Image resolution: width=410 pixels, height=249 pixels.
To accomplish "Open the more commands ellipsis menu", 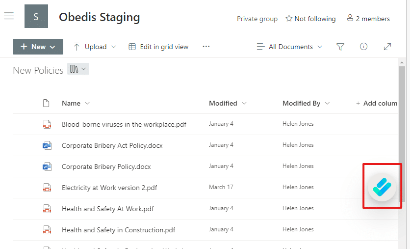I will click(206, 47).
